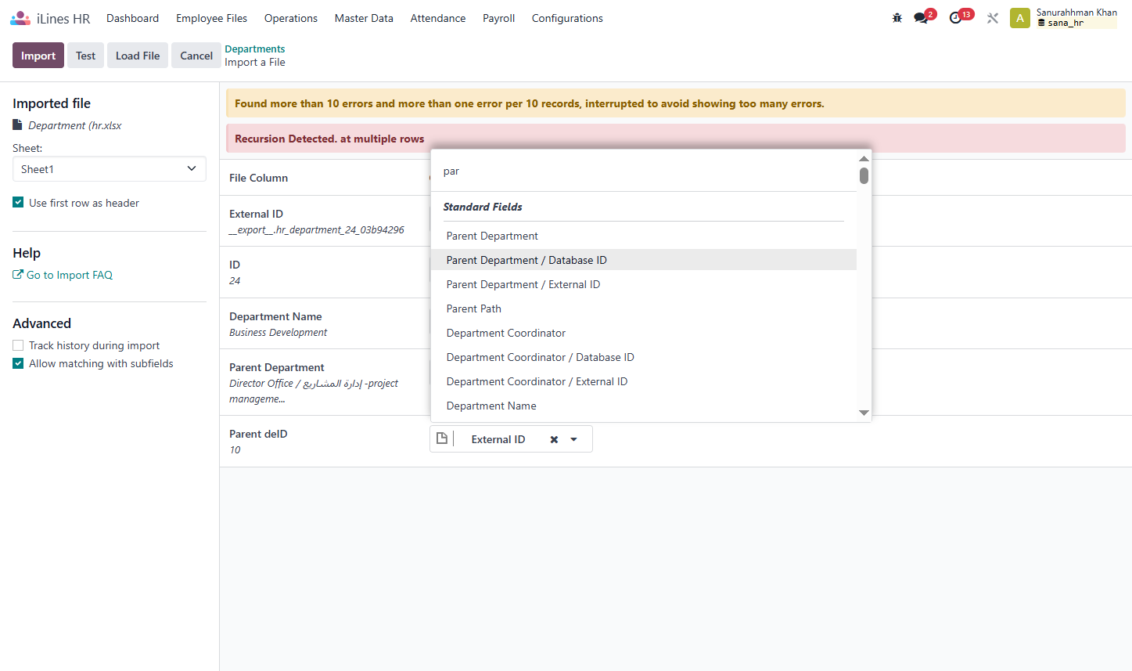Select Department Coordinator / Database ID option

coord(644,357)
